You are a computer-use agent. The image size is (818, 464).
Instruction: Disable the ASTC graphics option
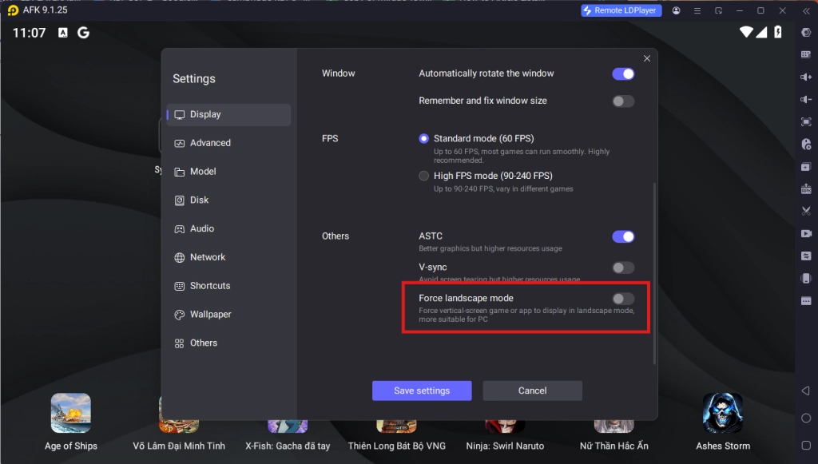622,236
